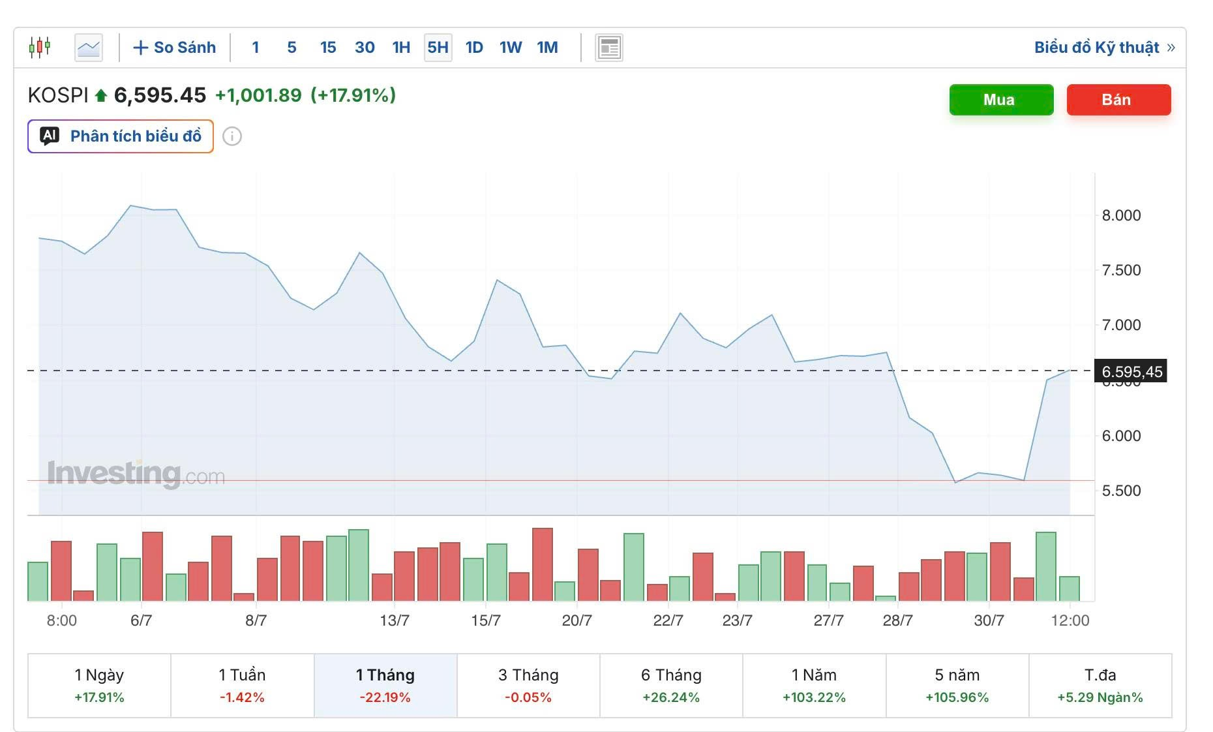Click the 7.000 price axis label

tap(1121, 325)
